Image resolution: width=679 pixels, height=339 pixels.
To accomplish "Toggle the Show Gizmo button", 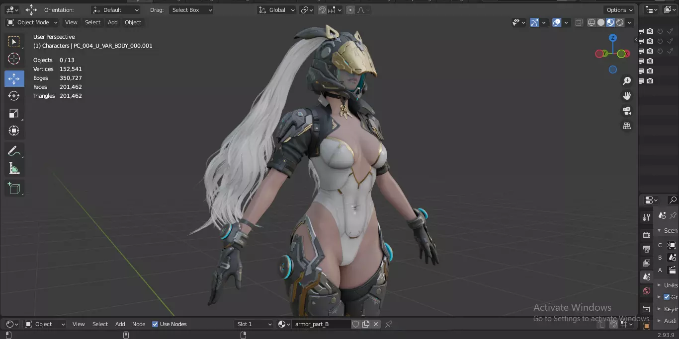I will point(534,22).
